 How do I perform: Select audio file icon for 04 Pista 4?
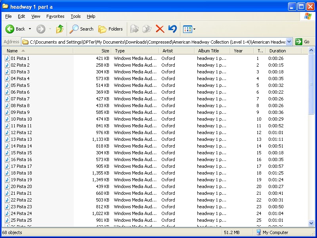coord(7,79)
